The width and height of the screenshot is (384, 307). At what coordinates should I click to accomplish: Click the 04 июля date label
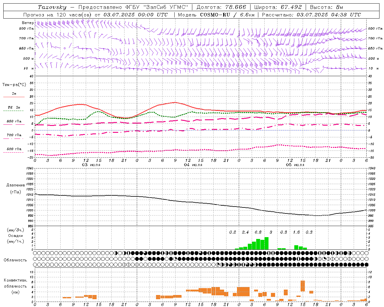193,165
